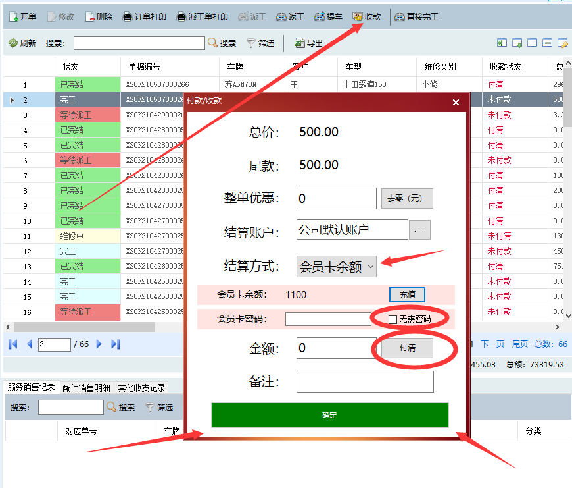Open 收款 payment collection from toolbar

coord(358,17)
